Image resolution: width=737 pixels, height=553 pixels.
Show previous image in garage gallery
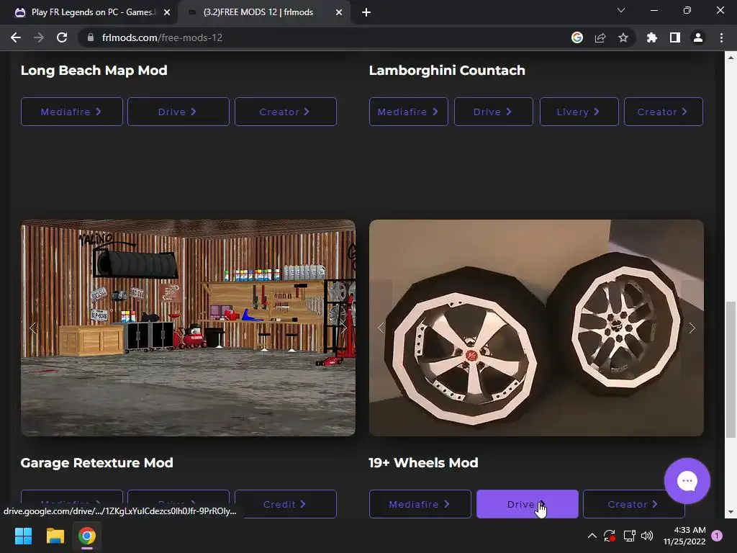[32, 328]
